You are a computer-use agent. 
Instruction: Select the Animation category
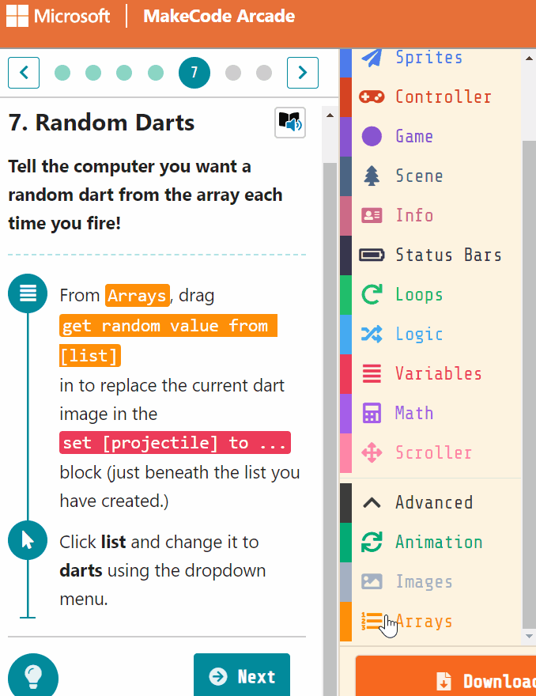(438, 543)
